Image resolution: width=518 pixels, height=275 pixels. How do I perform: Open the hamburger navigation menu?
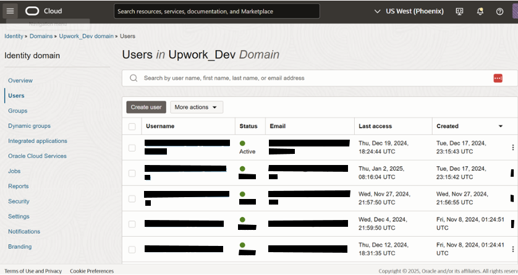click(x=11, y=11)
